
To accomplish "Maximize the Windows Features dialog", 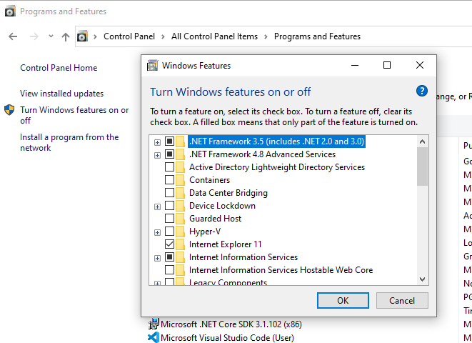I will pyautogui.click(x=387, y=65).
